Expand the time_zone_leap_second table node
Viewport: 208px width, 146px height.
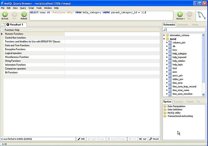(x=167, y=87)
